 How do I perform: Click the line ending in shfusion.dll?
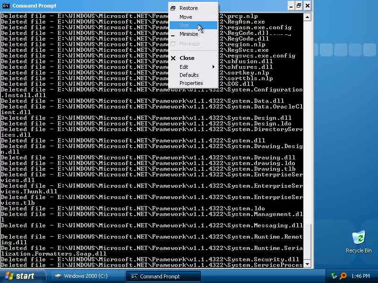(x=137, y=61)
